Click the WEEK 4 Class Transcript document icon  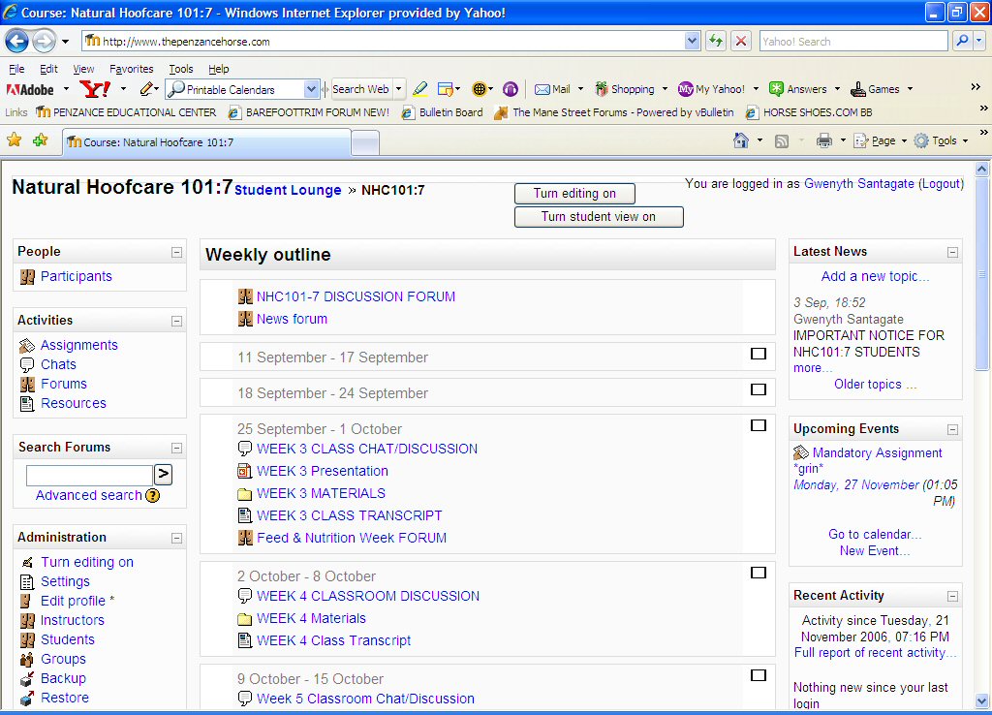[x=245, y=641]
